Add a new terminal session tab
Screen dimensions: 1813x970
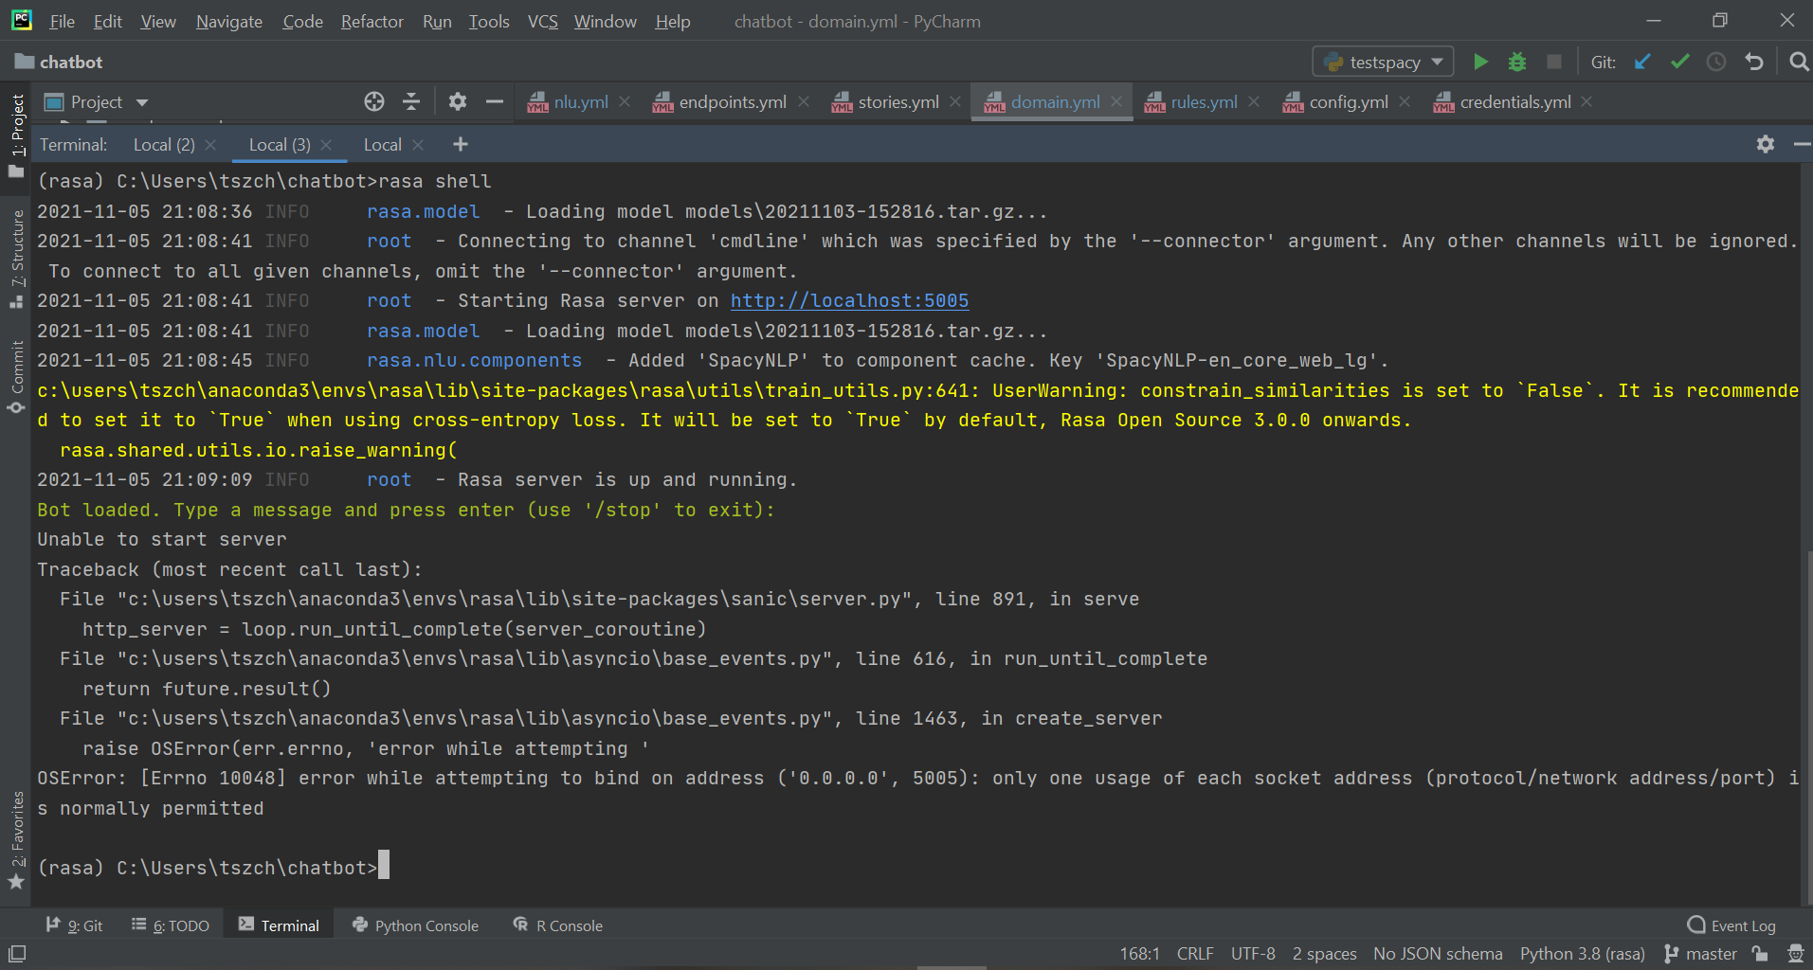click(x=461, y=144)
